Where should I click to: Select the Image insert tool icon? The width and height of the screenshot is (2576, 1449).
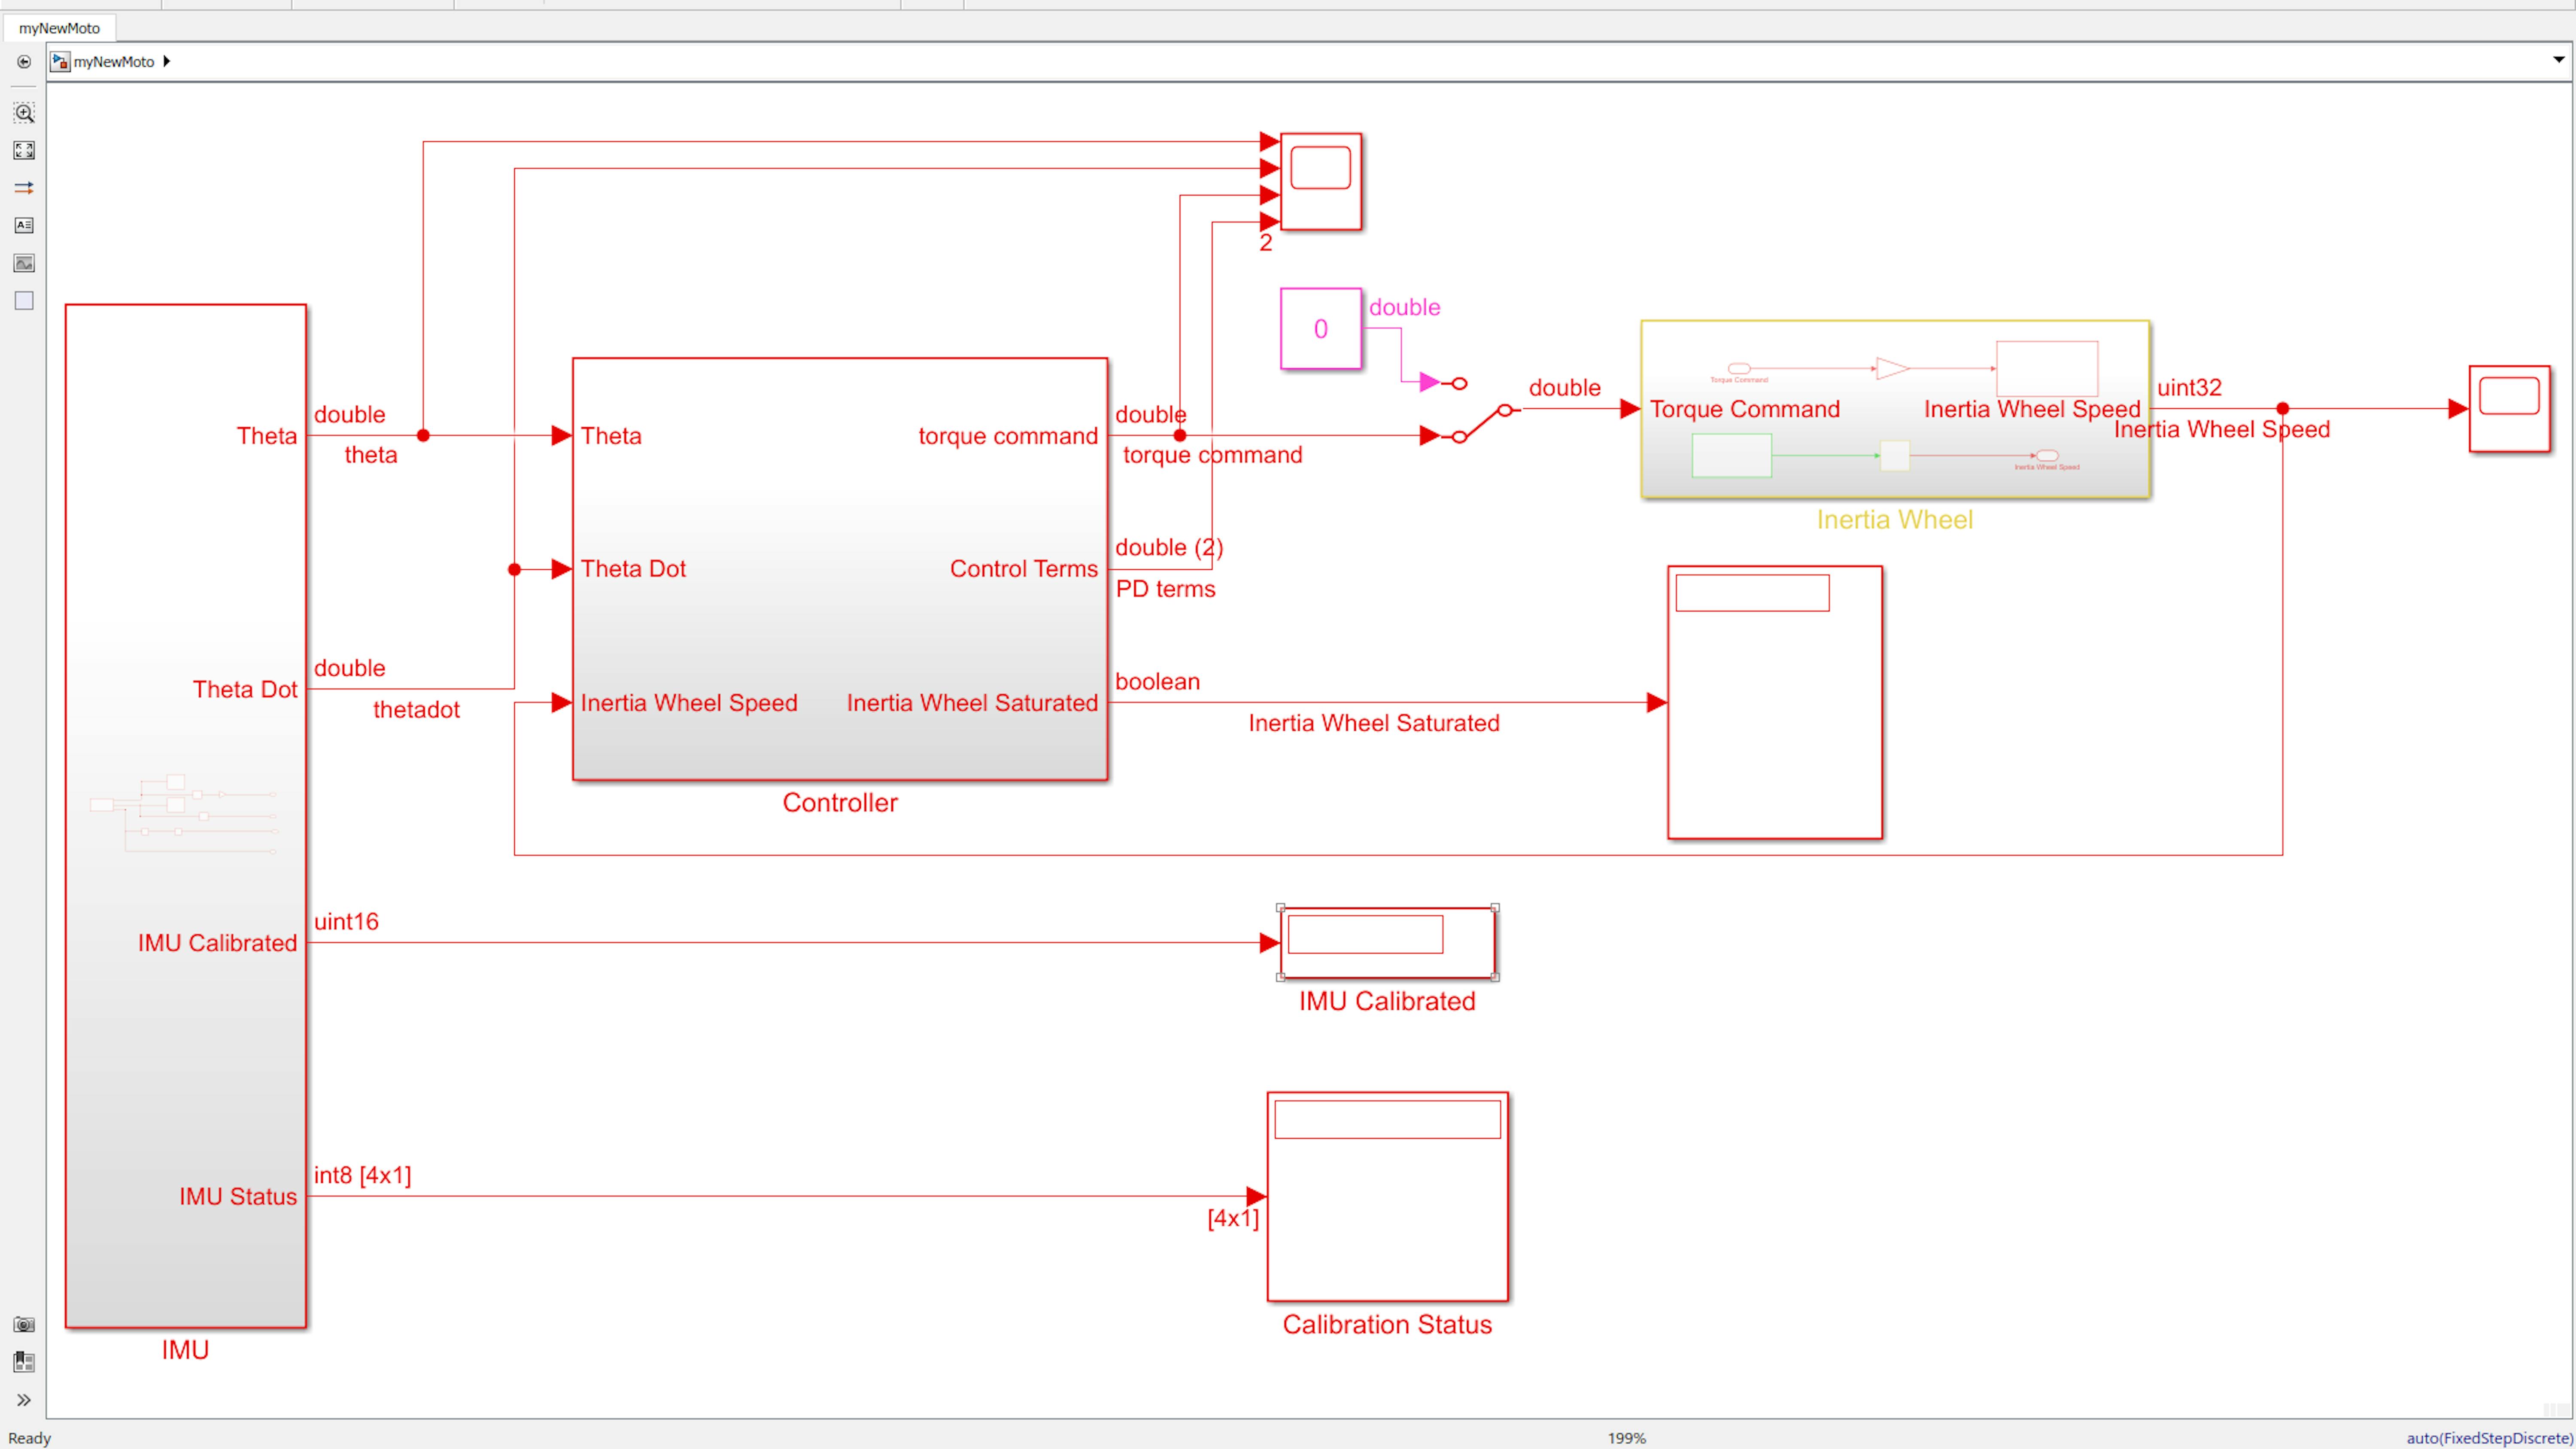click(x=24, y=263)
